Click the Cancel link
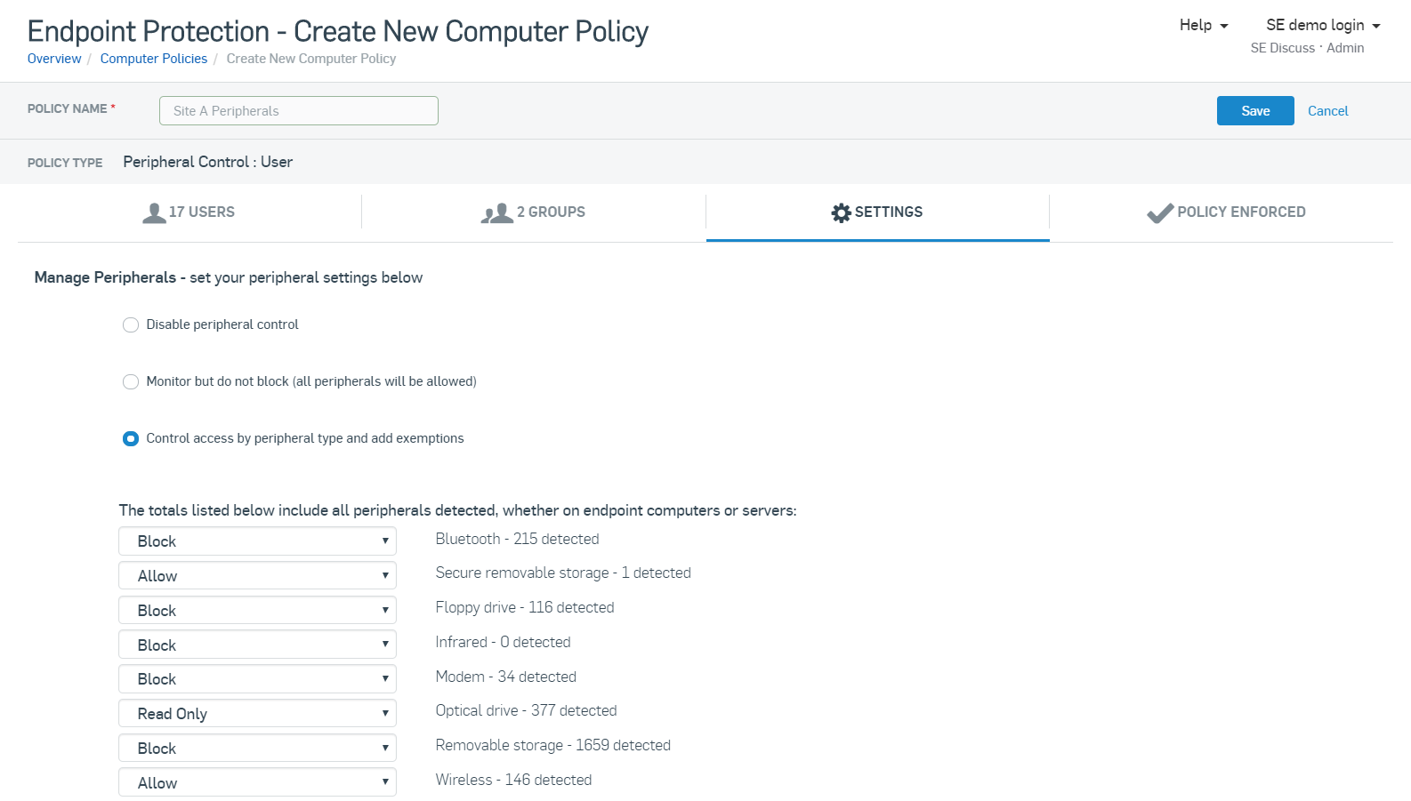This screenshot has height=801, width=1411. 1327,111
